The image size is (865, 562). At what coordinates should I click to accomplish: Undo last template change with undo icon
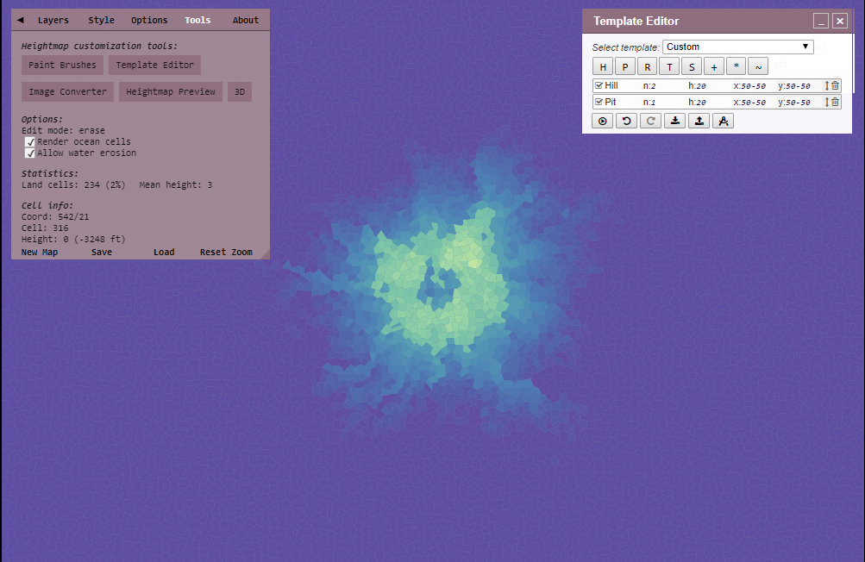click(x=626, y=121)
